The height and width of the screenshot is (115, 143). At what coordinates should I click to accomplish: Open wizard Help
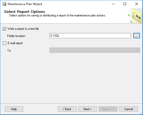pyautogui.click(x=14, y=109)
